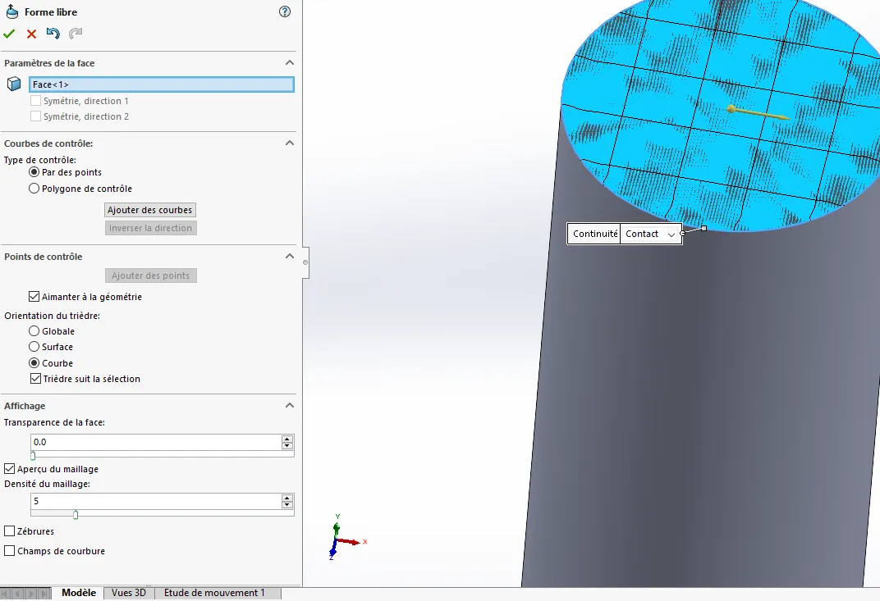The height and width of the screenshot is (601, 880).
Task: Accept the Forme libre feature with green checkmark
Action: click(9, 34)
